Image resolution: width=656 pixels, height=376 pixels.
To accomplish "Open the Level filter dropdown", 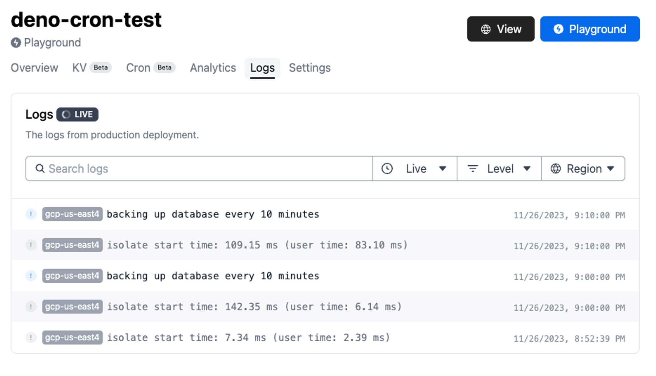I will coord(500,168).
